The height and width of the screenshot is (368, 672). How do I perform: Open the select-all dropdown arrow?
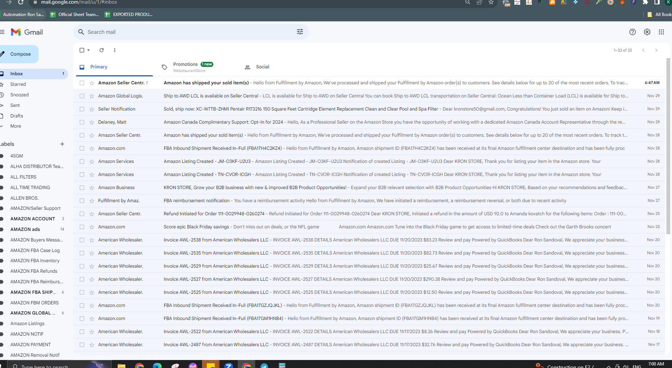point(88,50)
